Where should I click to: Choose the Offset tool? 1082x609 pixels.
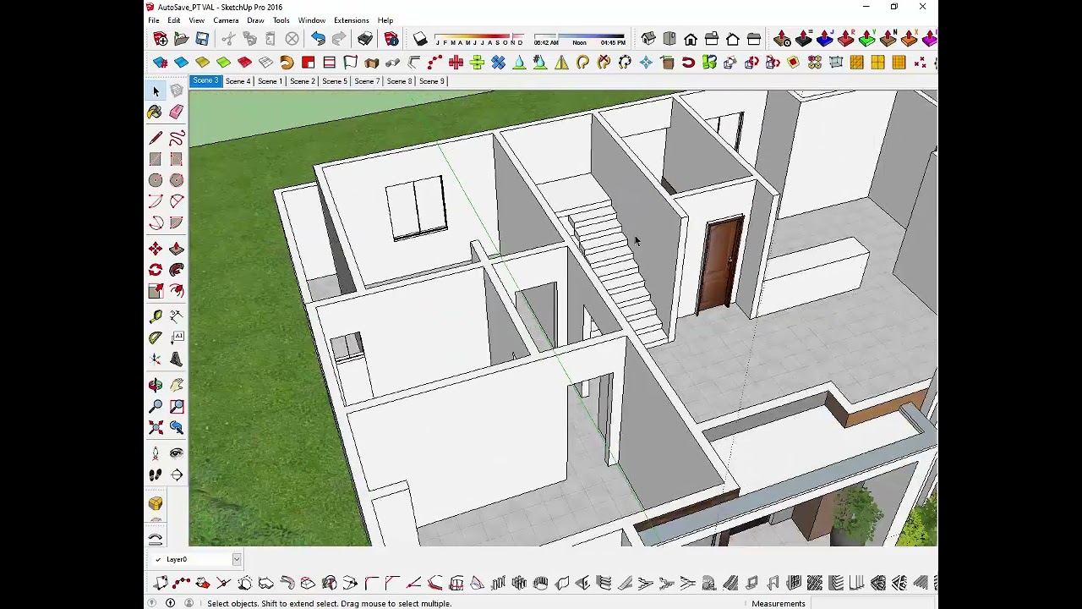[177, 291]
